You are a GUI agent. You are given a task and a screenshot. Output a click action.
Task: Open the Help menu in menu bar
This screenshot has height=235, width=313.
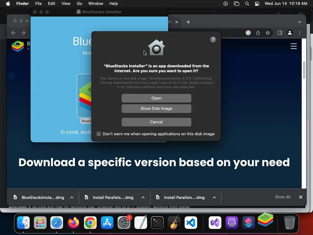pos(114,4)
